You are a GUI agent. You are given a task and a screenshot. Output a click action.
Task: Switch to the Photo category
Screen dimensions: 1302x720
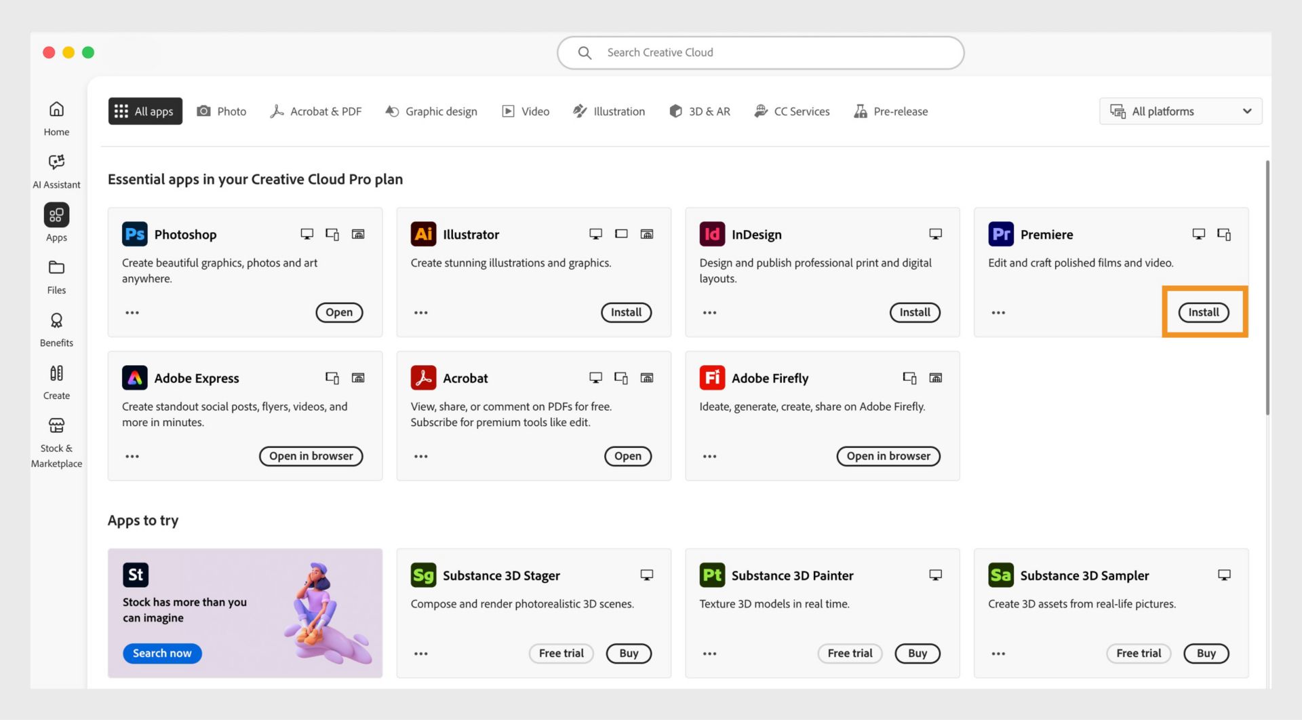tap(222, 111)
